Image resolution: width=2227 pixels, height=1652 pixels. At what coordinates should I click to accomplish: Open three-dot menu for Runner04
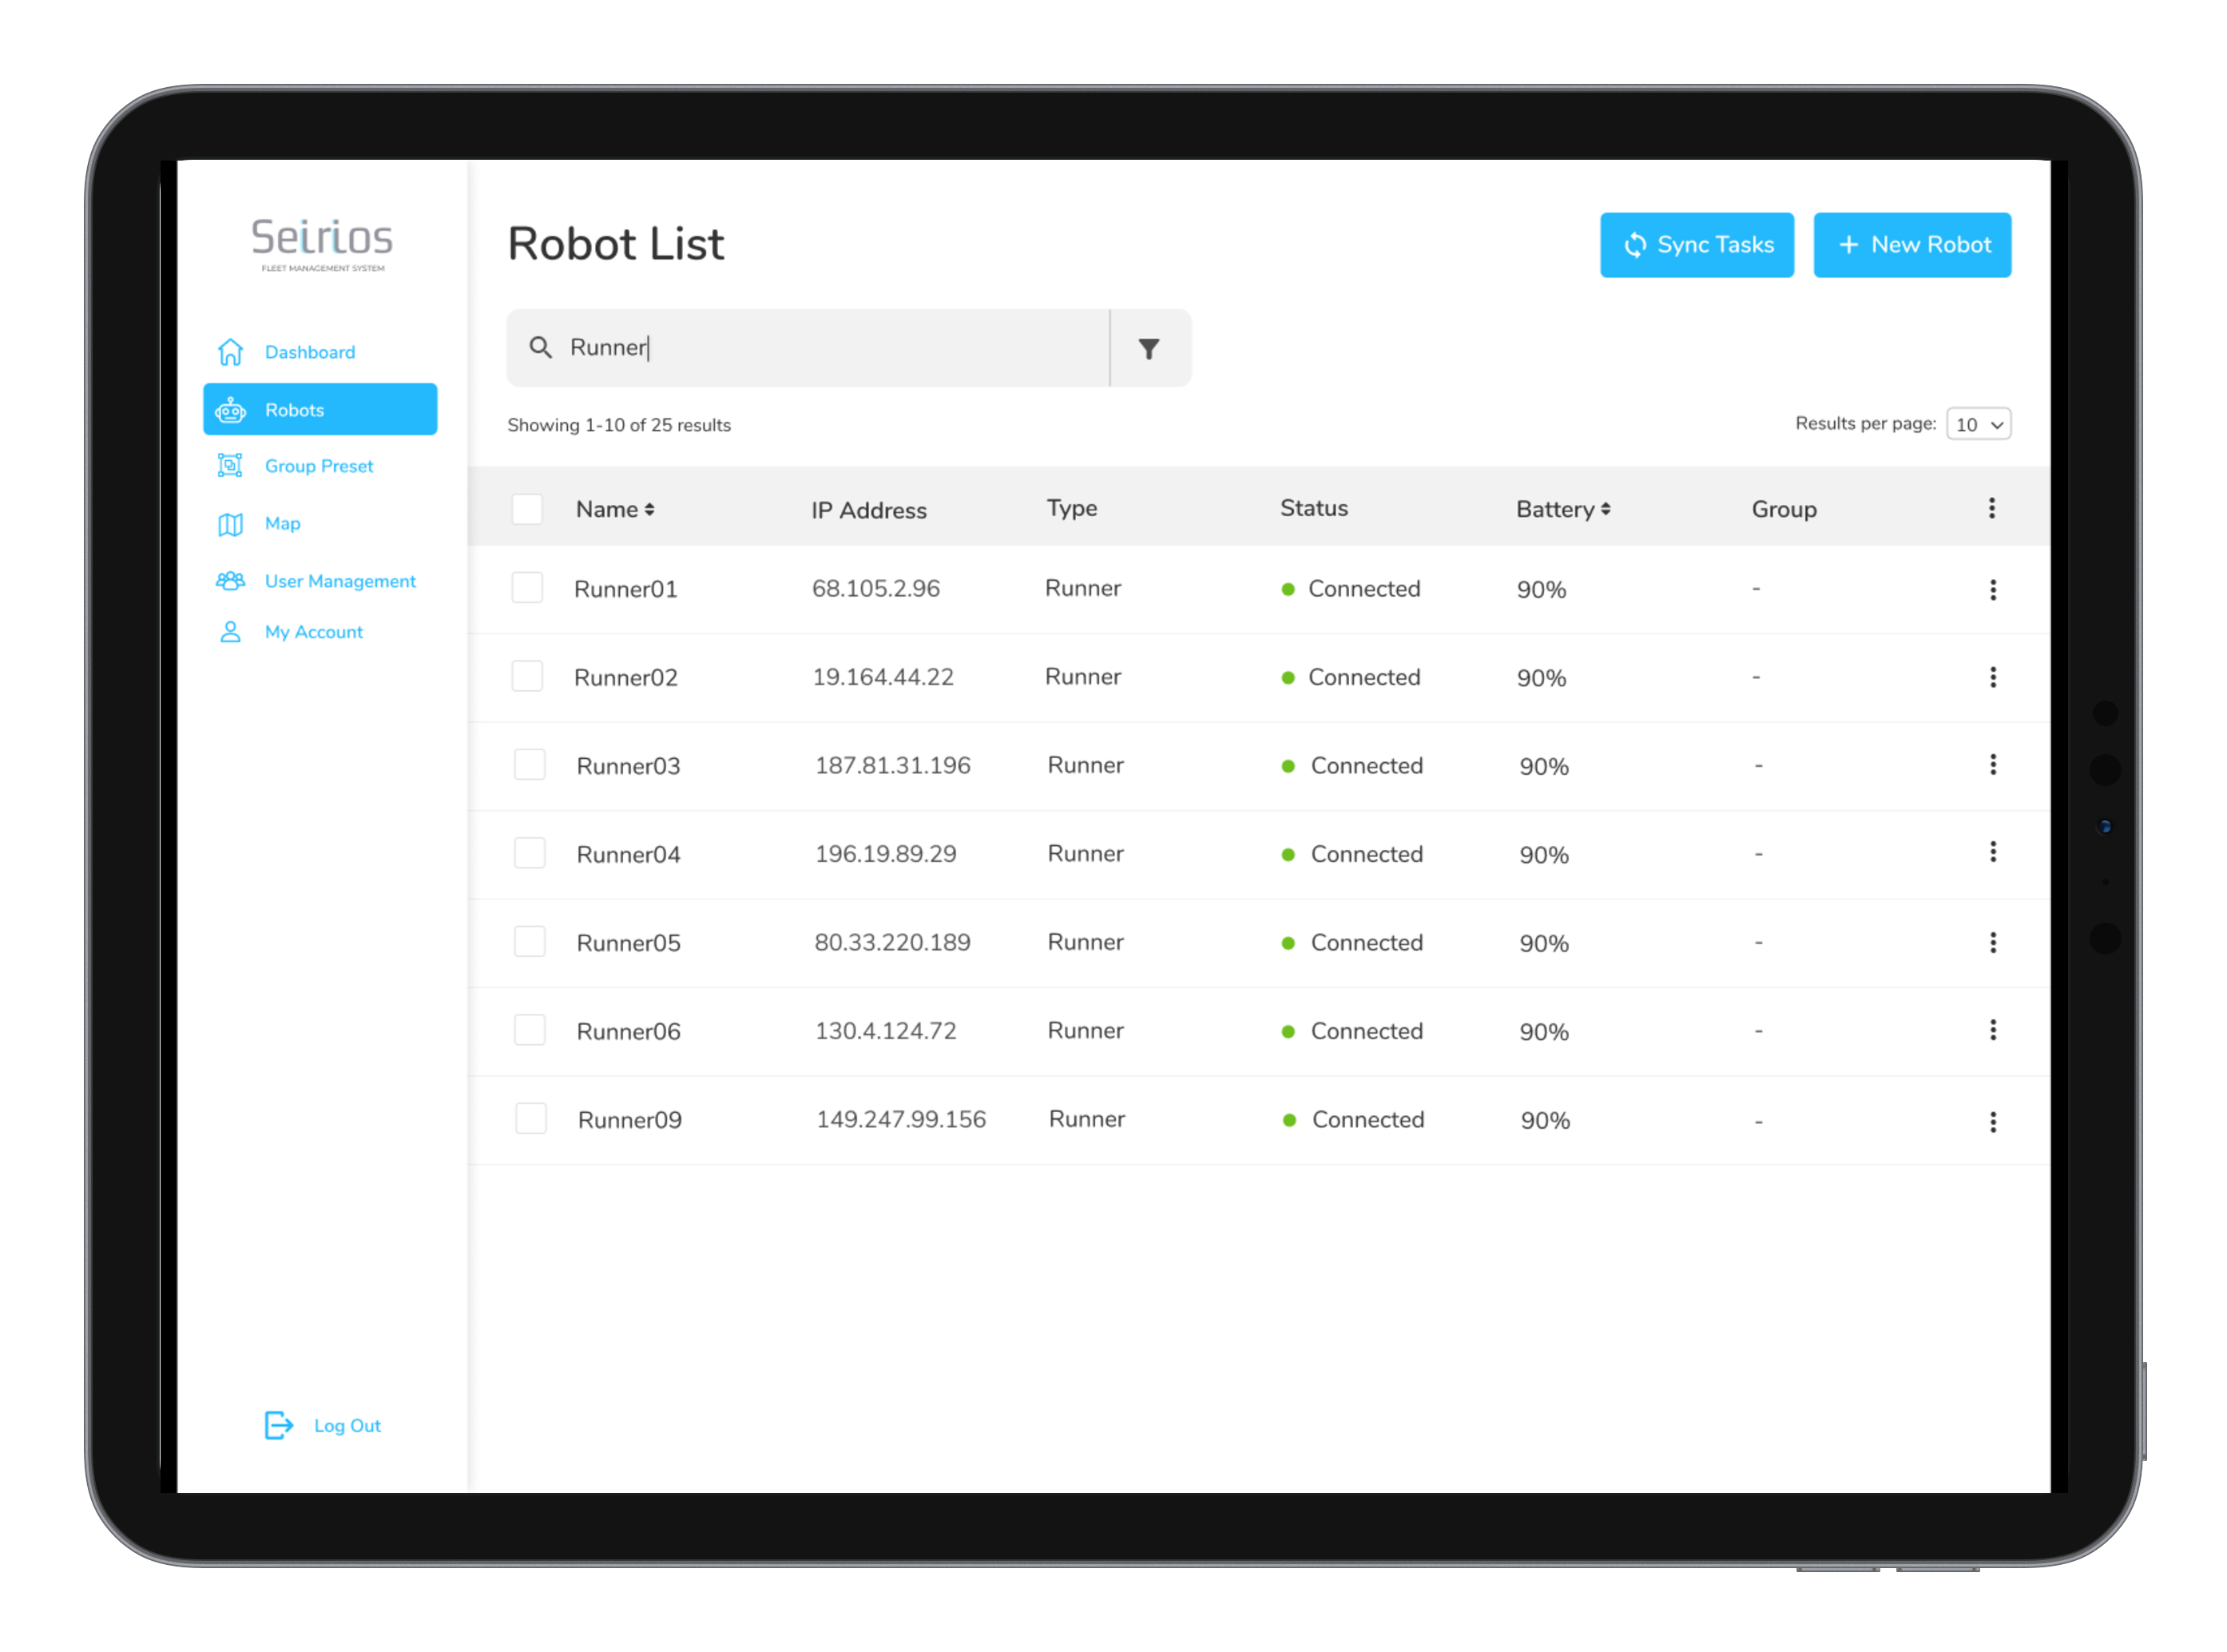click(1992, 852)
